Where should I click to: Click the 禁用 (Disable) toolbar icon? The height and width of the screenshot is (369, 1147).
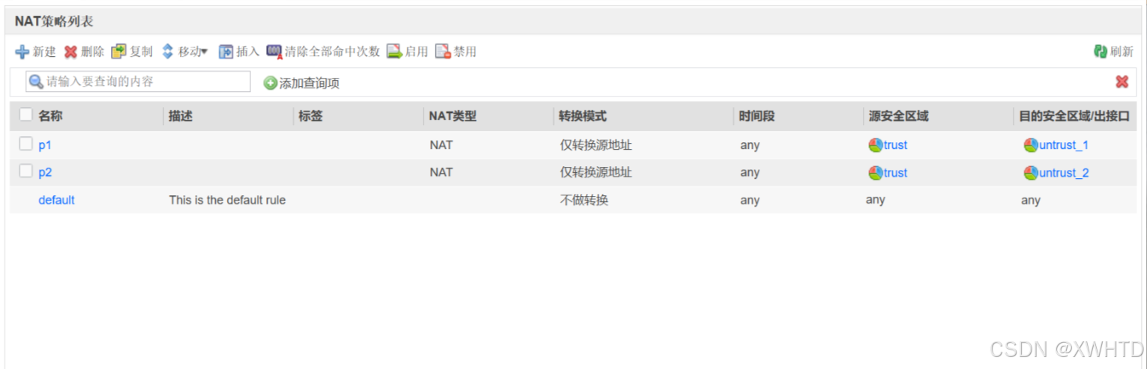[442, 52]
